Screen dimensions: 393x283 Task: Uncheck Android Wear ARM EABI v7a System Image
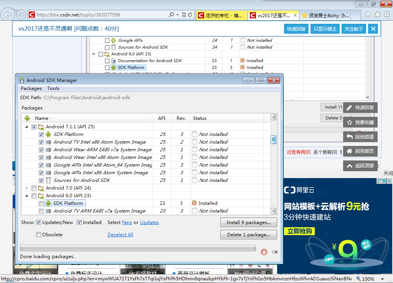pyautogui.click(x=41, y=150)
